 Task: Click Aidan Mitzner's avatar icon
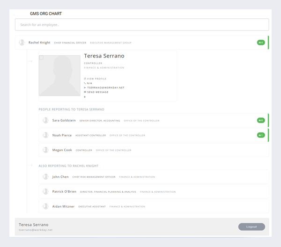pyautogui.click(x=45, y=206)
